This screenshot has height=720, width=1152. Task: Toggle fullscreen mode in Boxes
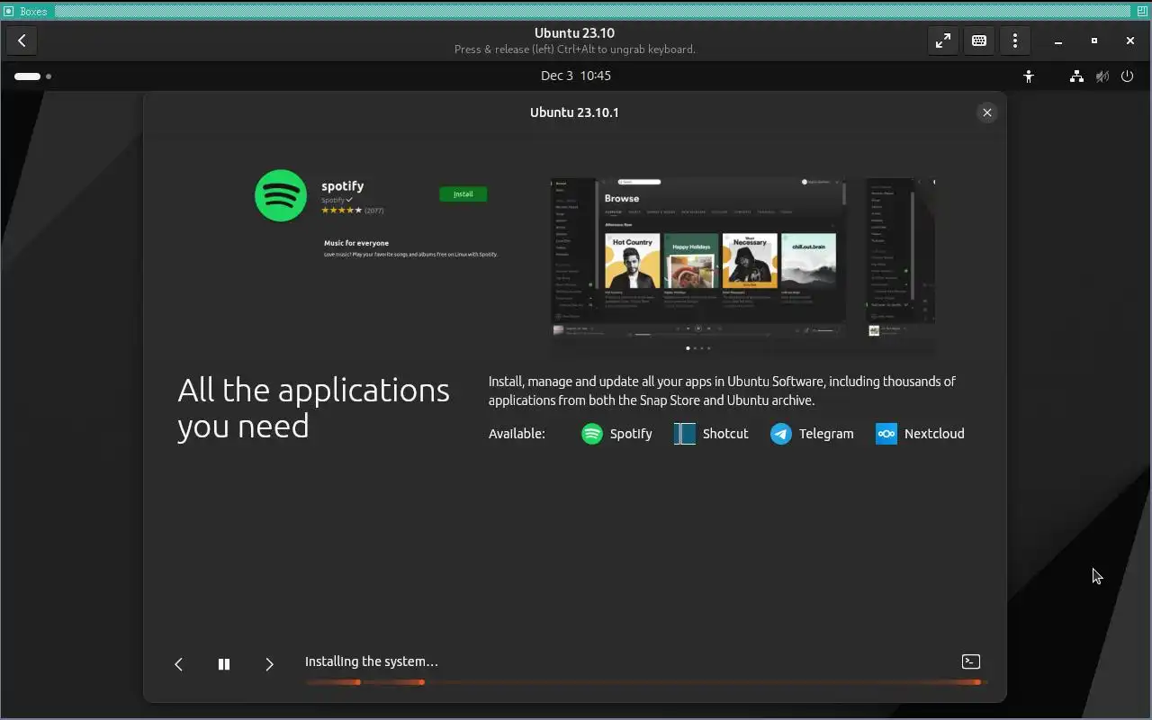point(942,40)
